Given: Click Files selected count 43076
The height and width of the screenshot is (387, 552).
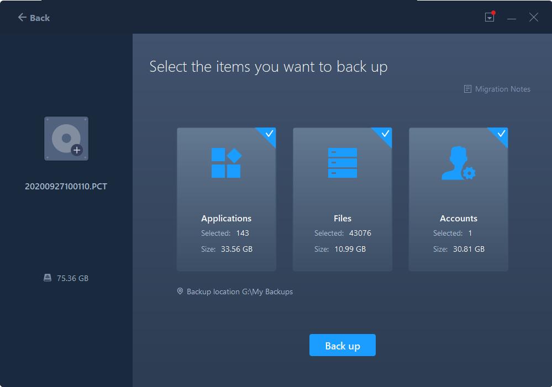Looking at the screenshot, I should [x=360, y=234].
